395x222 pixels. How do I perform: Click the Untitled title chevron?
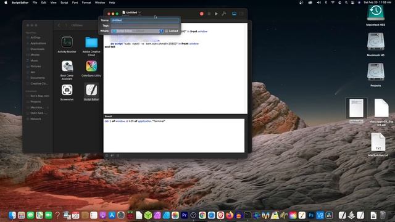click(x=139, y=12)
